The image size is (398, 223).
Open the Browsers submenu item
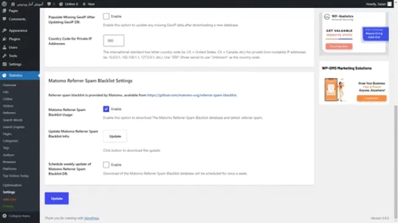pyautogui.click(x=9, y=162)
